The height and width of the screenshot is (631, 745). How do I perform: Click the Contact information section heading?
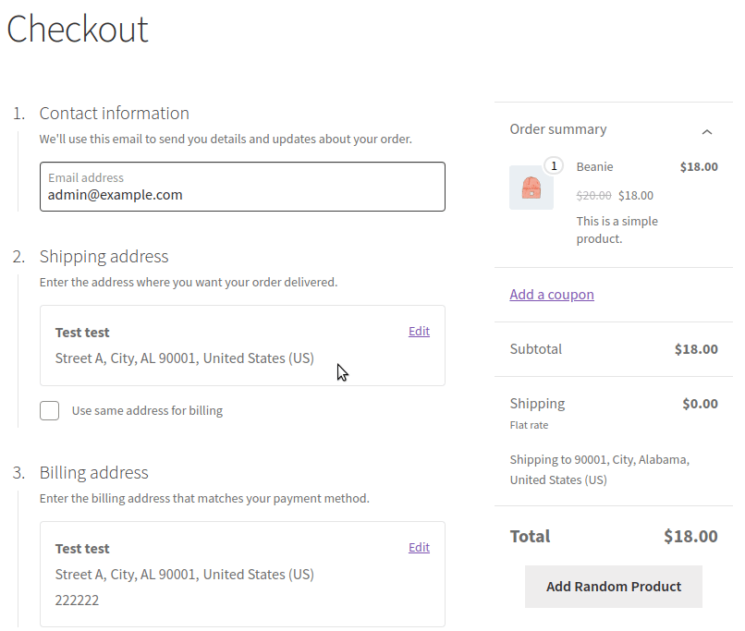[114, 114]
